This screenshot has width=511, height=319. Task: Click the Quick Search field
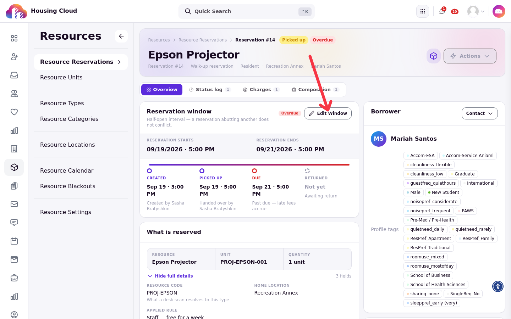[247, 11]
